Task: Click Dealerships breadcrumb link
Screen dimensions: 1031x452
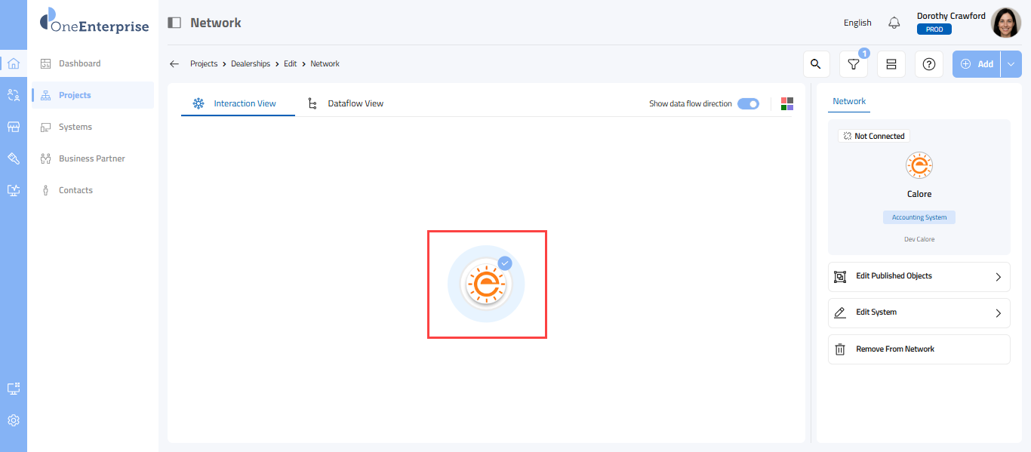Action: [x=251, y=64]
